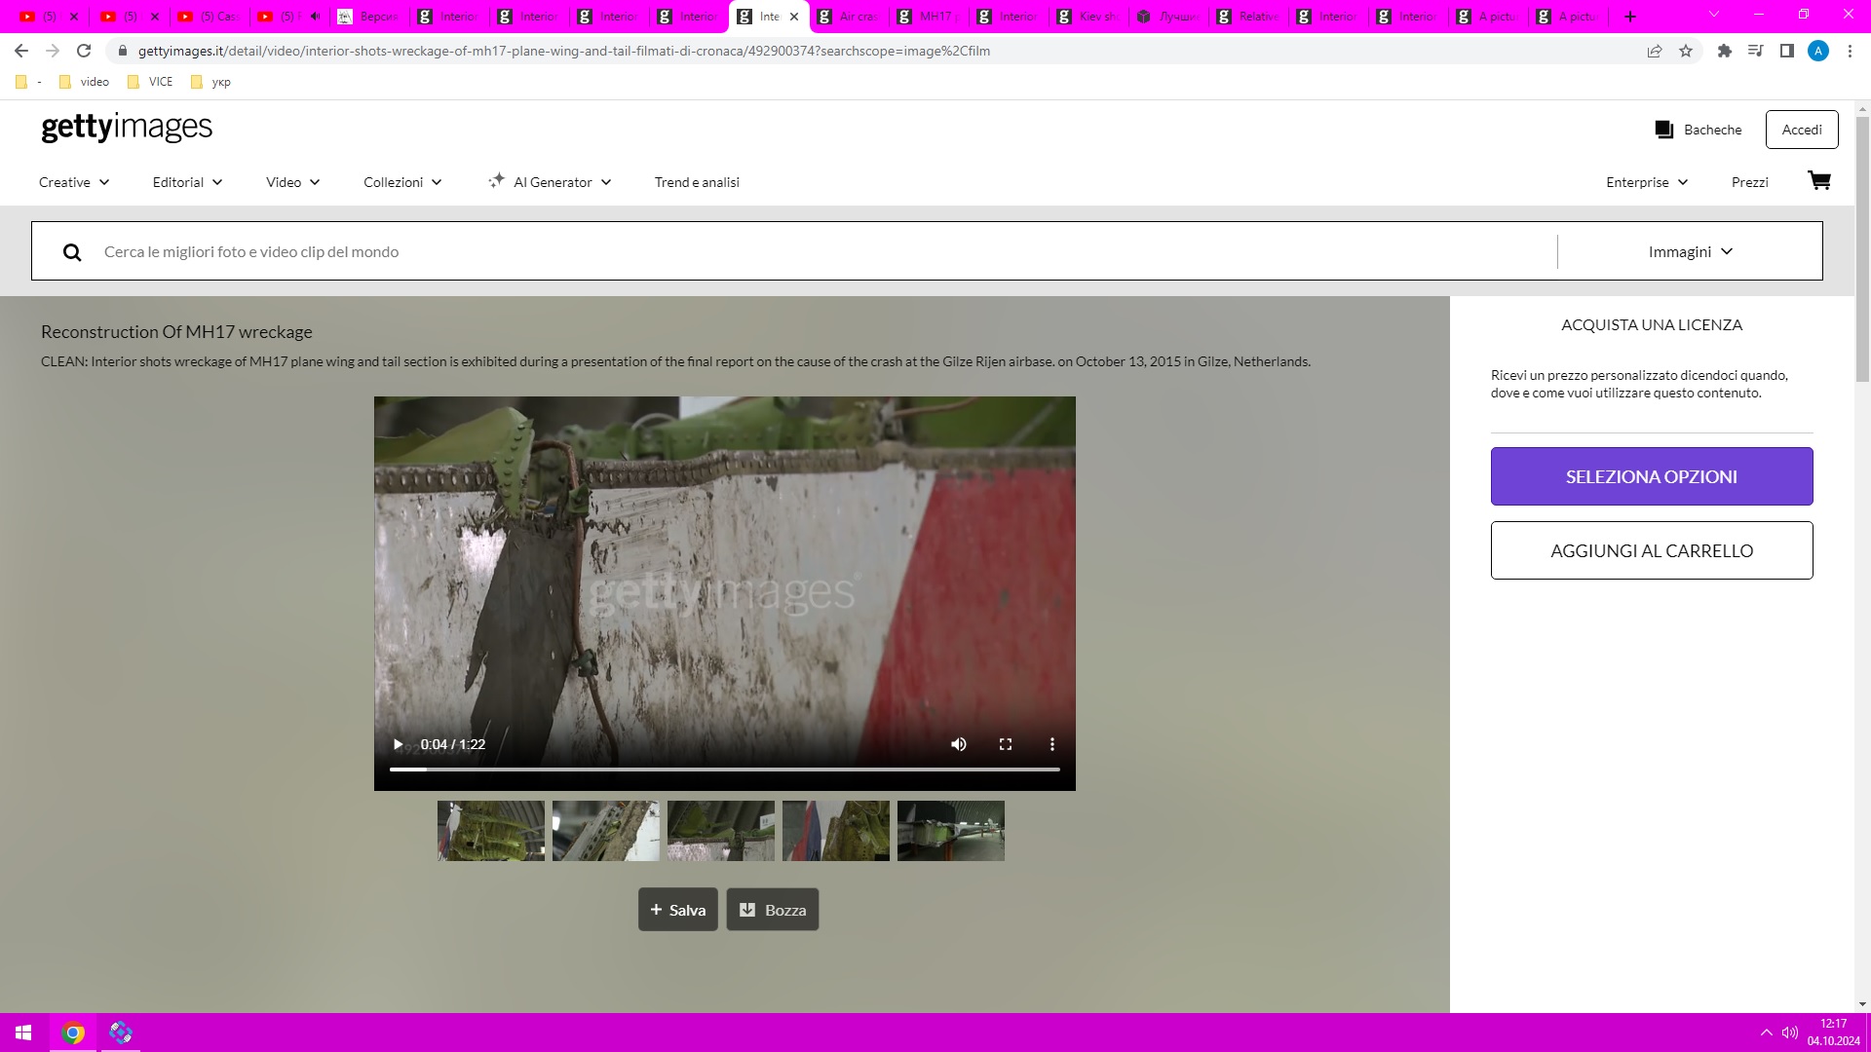Open tab search chevron

click(x=1714, y=15)
